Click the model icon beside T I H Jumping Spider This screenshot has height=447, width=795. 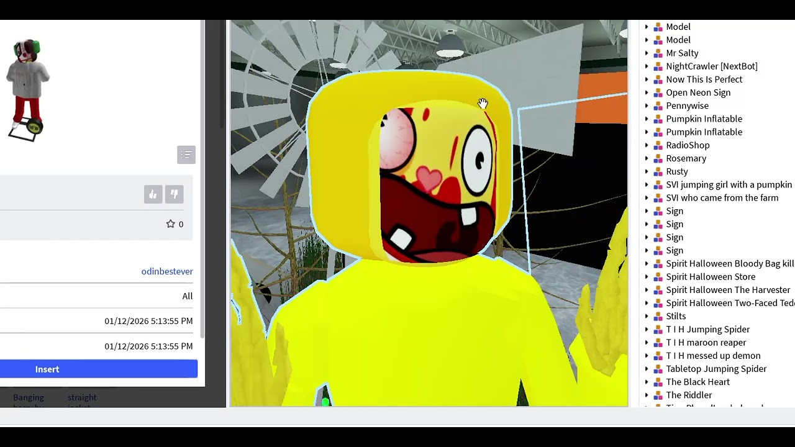pyautogui.click(x=658, y=330)
